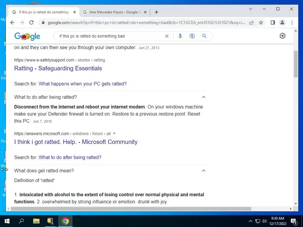Click the scroll up arrow of the page

pyautogui.click(x=296, y=31)
